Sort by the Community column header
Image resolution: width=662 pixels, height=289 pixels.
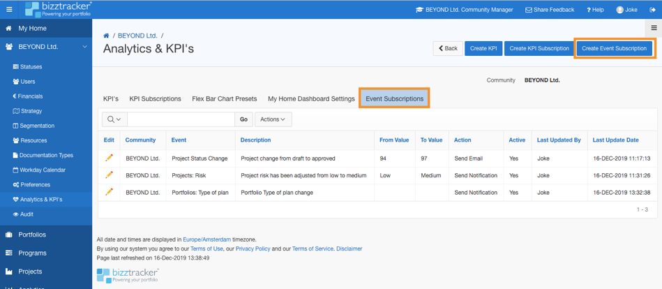(141, 140)
